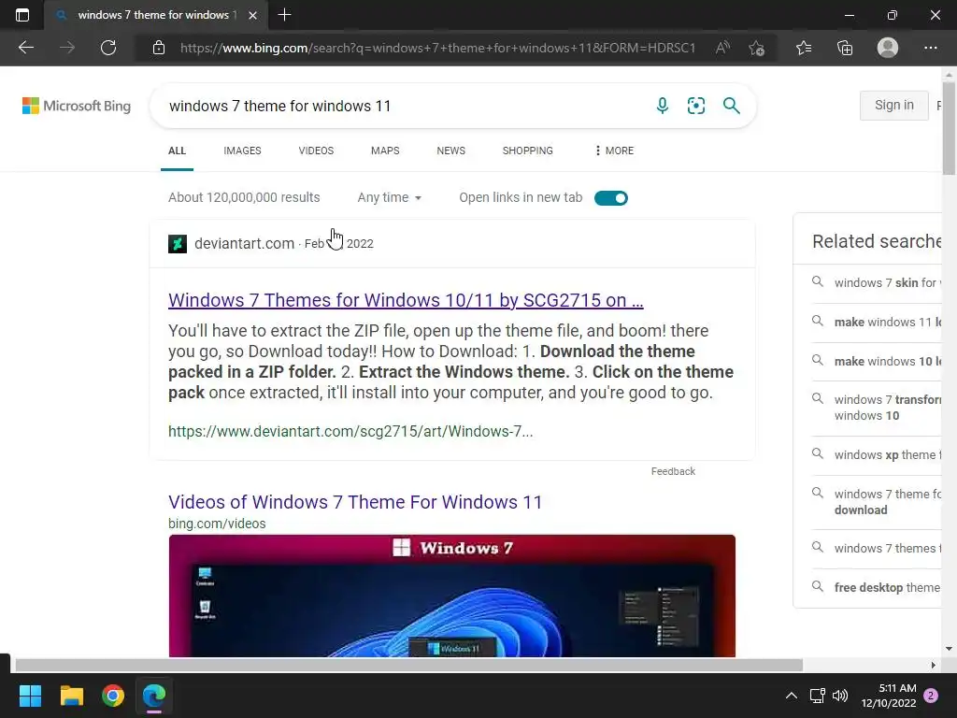Open the Favorites list icon
Image resolution: width=957 pixels, height=718 pixels.
pos(804,48)
